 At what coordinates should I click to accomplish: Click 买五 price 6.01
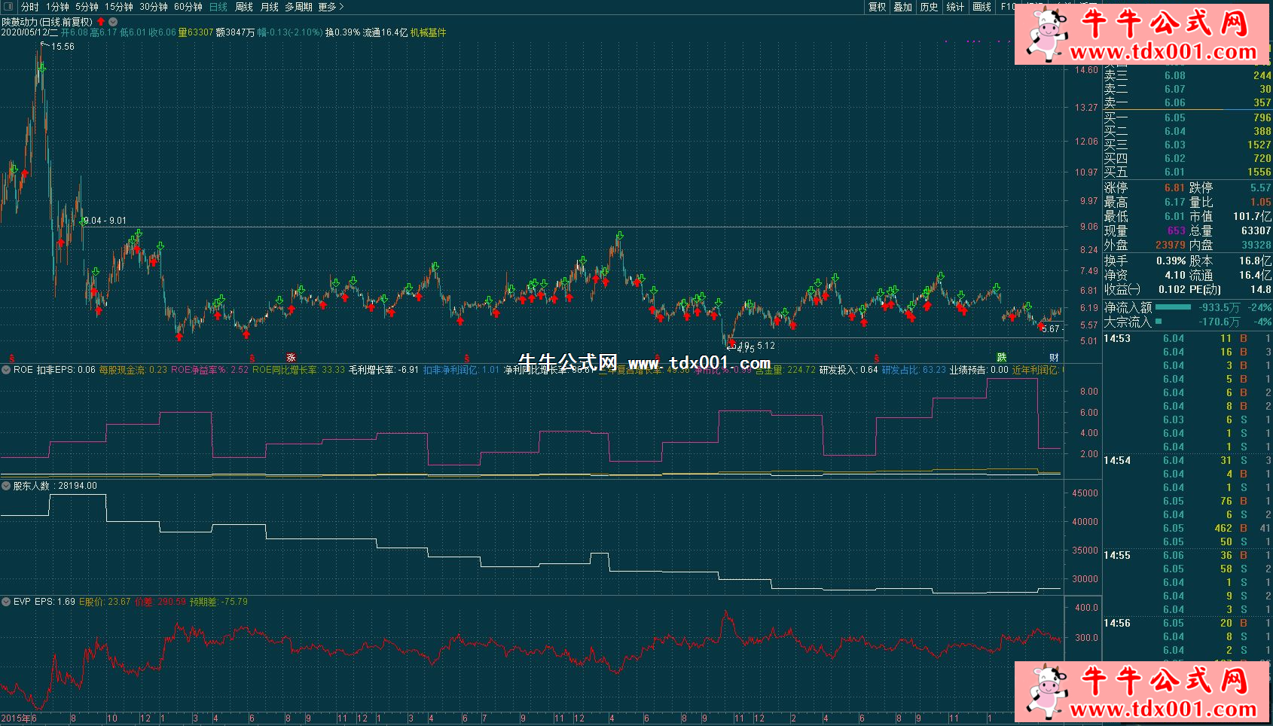tap(1174, 172)
